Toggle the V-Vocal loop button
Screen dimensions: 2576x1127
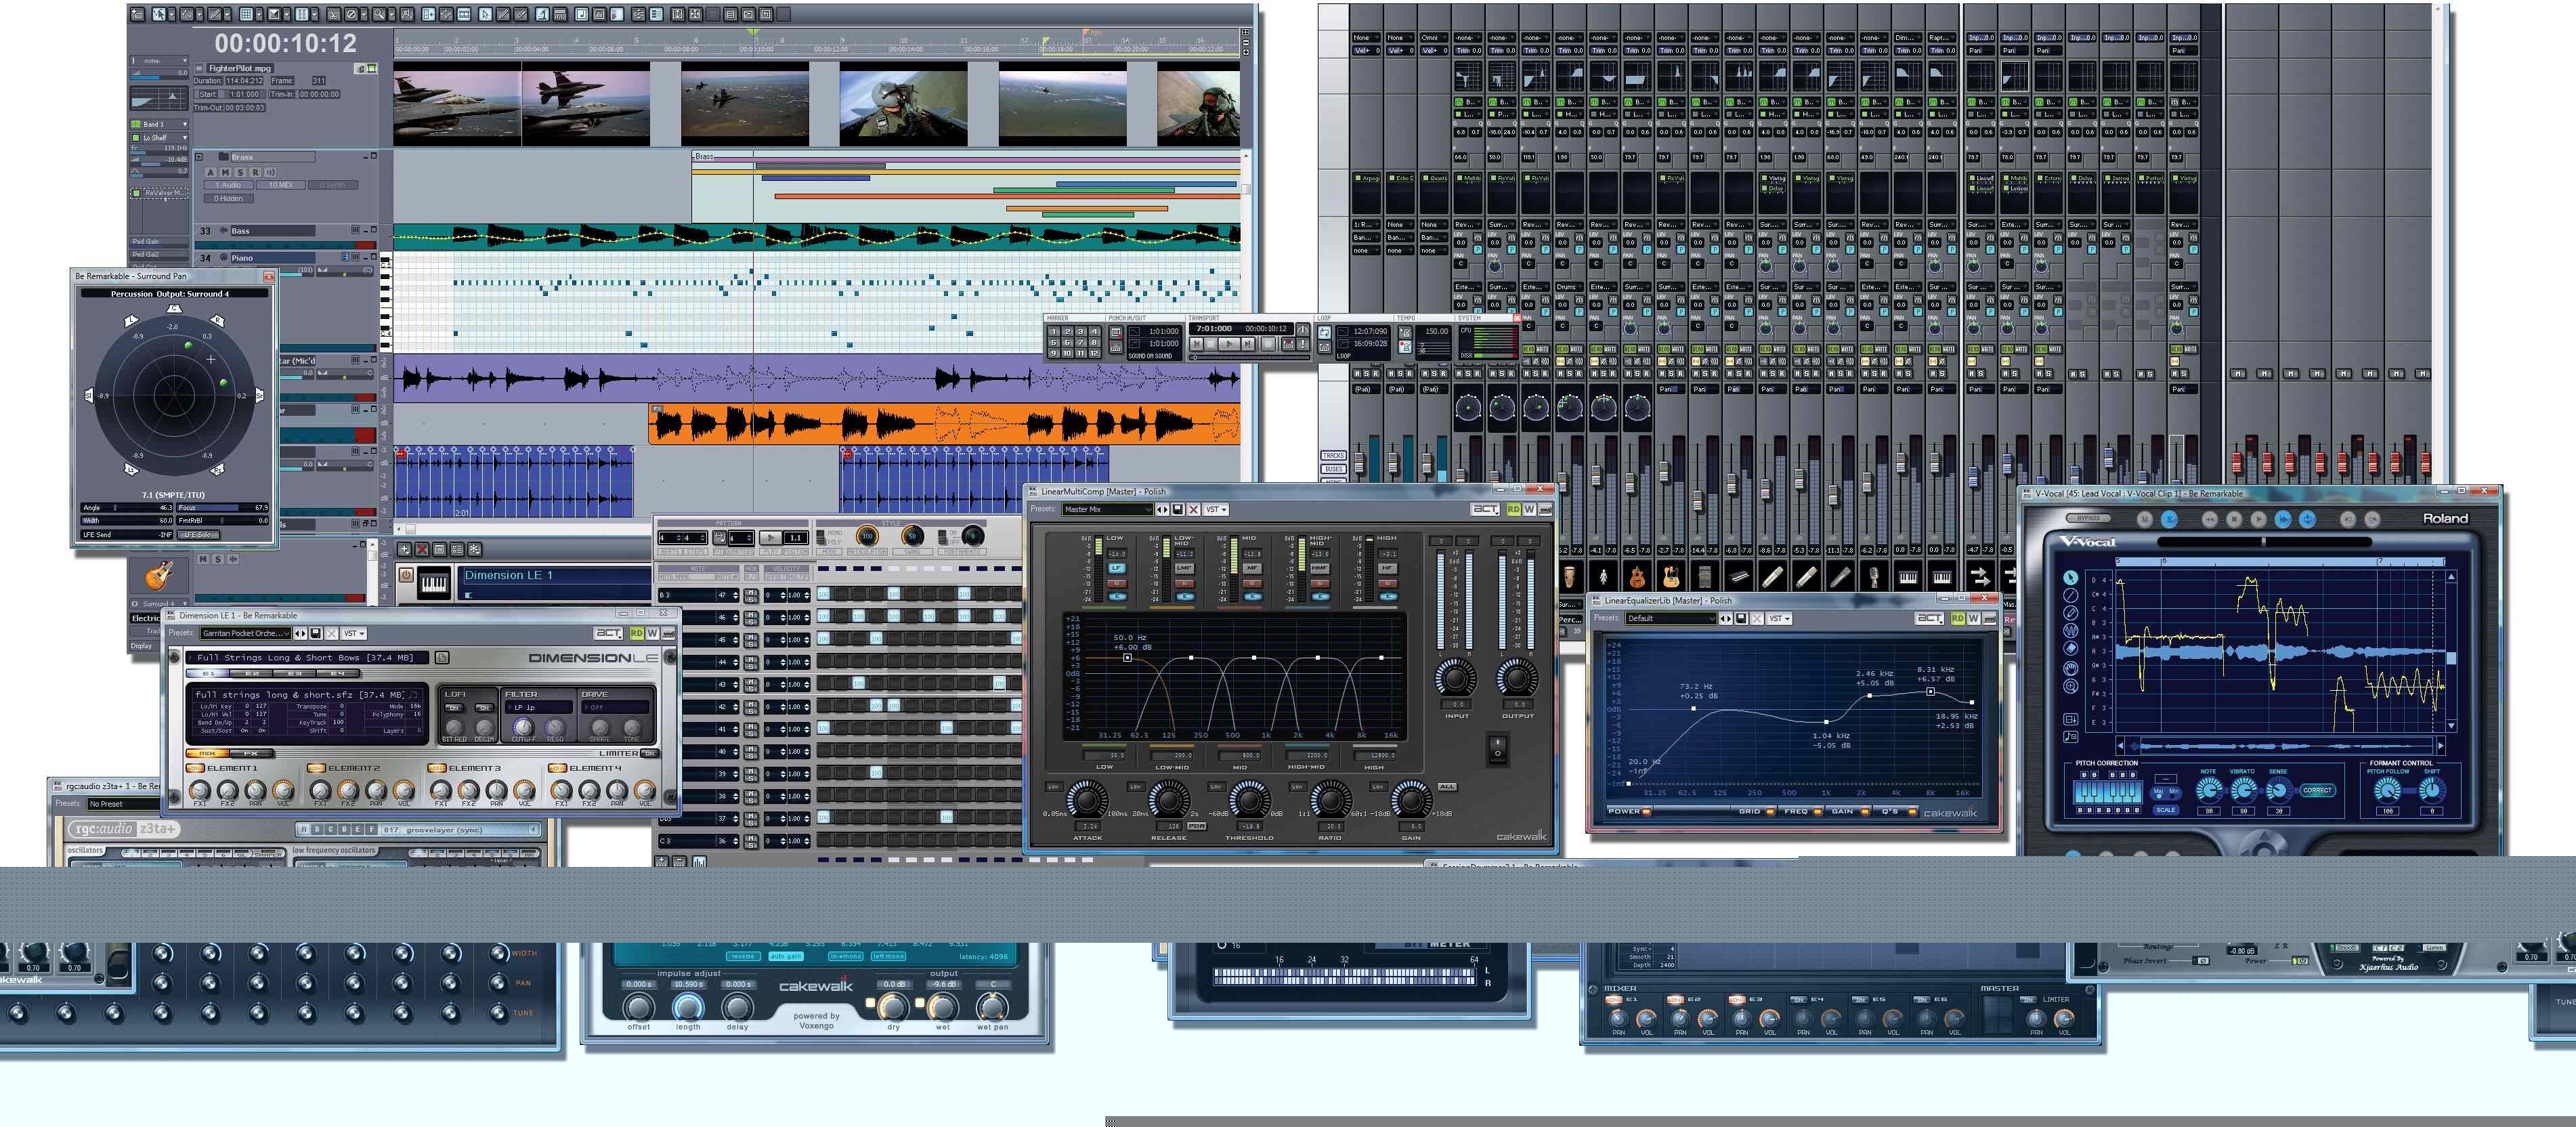coord(2307,519)
